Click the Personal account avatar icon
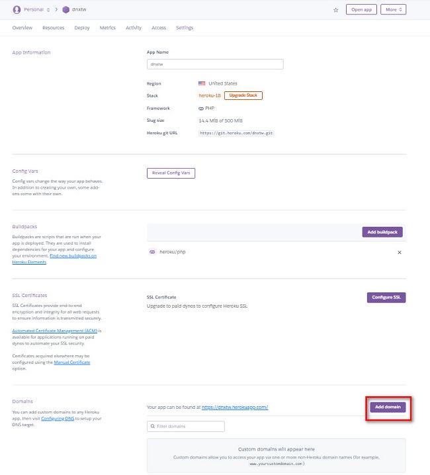430x475 pixels. [17, 10]
